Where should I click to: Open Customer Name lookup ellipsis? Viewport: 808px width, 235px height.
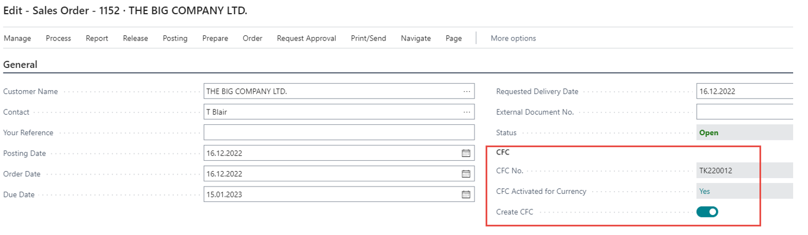click(x=467, y=92)
